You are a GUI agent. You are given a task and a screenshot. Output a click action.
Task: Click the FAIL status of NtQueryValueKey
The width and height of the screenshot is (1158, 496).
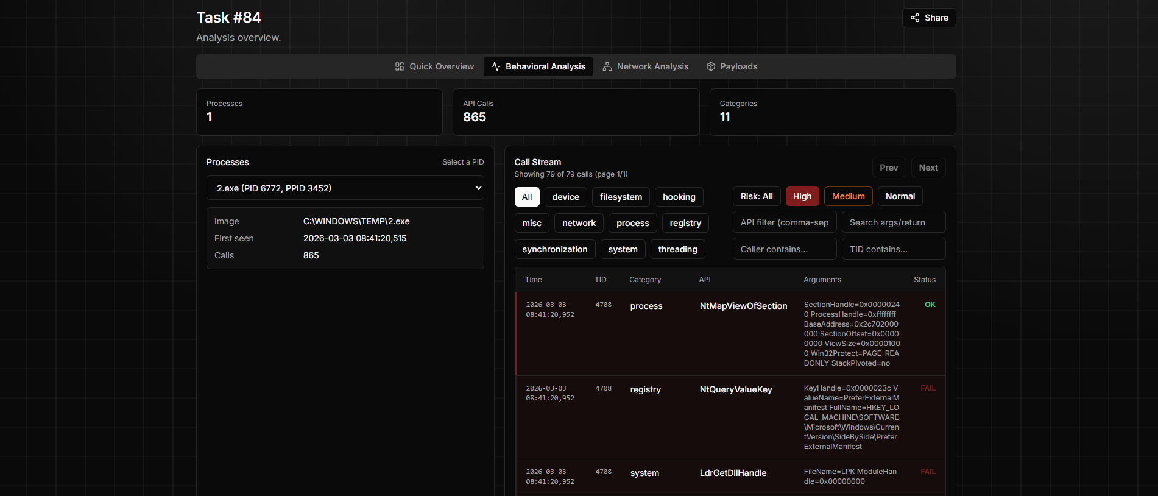pyautogui.click(x=928, y=388)
